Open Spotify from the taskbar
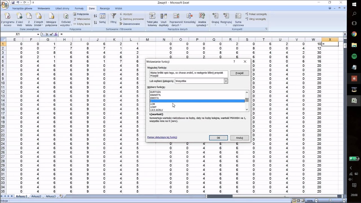This screenshot has height=203, width=361. tap(354, 56)
